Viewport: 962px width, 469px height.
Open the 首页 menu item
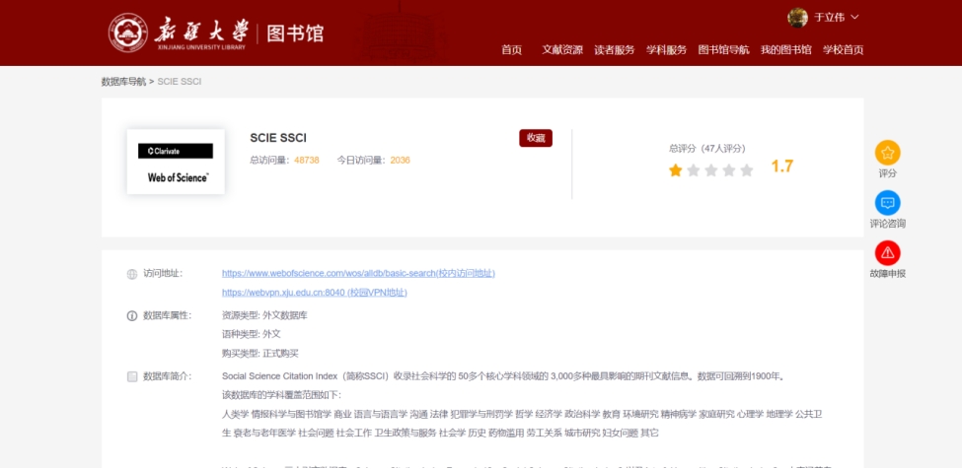coord(511,50)
